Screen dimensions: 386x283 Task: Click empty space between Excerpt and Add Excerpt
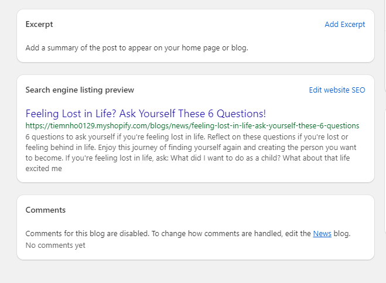point(189,25)
